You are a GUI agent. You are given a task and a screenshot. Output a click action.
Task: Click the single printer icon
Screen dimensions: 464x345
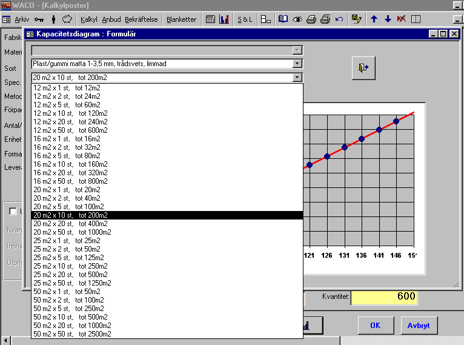pyautogui.click(x=311, y=19)
